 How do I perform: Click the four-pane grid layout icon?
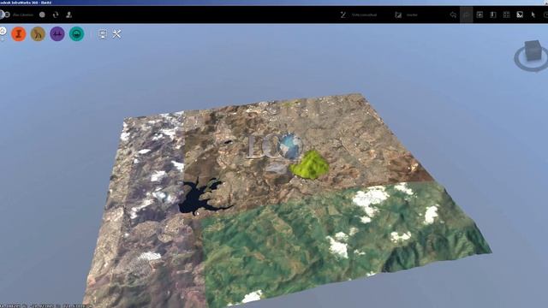pos(506,15)
